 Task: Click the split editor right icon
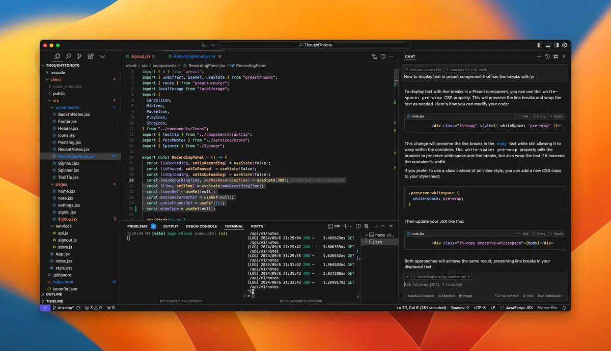click(383, 56)
